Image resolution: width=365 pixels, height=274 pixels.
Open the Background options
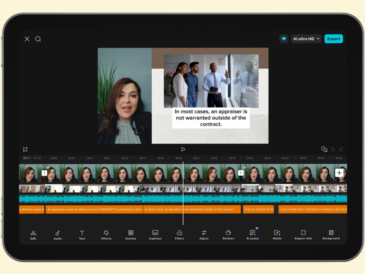tap(331, 234)
